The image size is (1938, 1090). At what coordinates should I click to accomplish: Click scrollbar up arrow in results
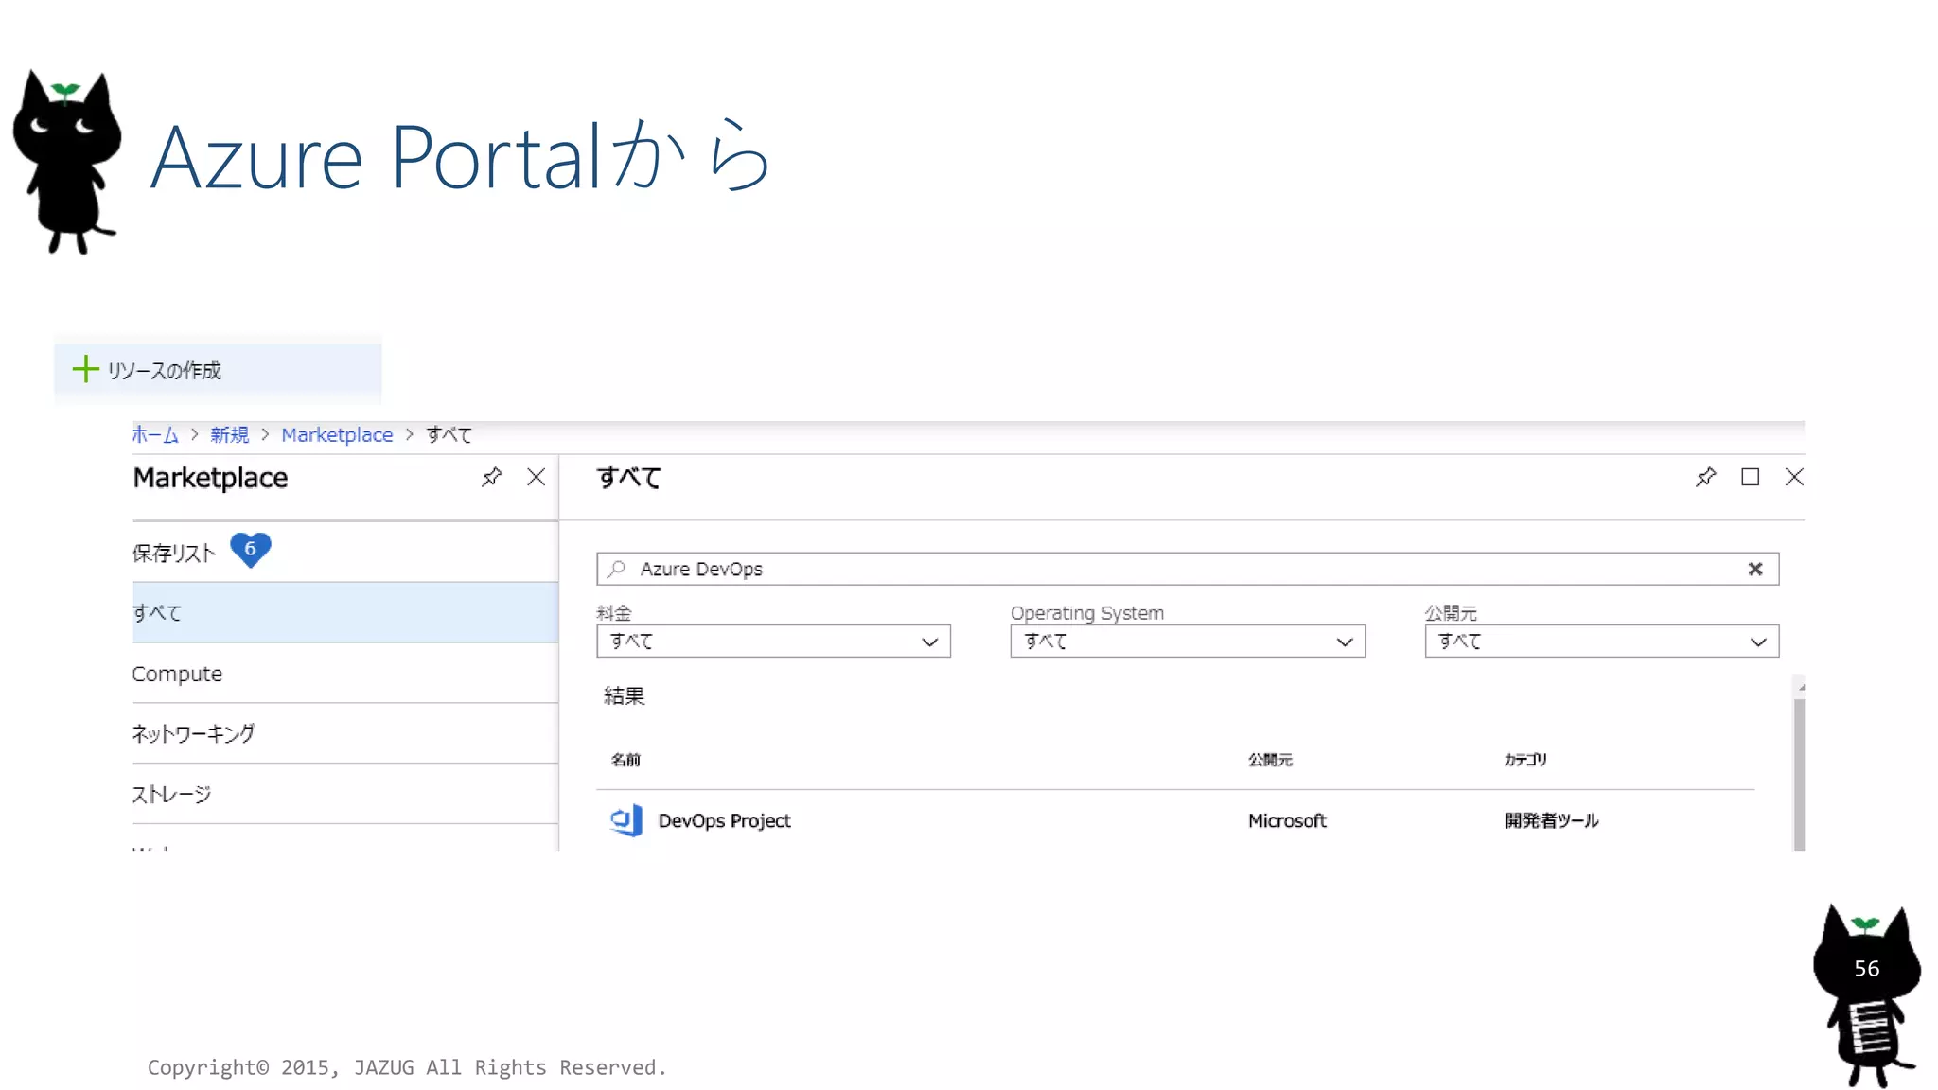point(1800,686)
